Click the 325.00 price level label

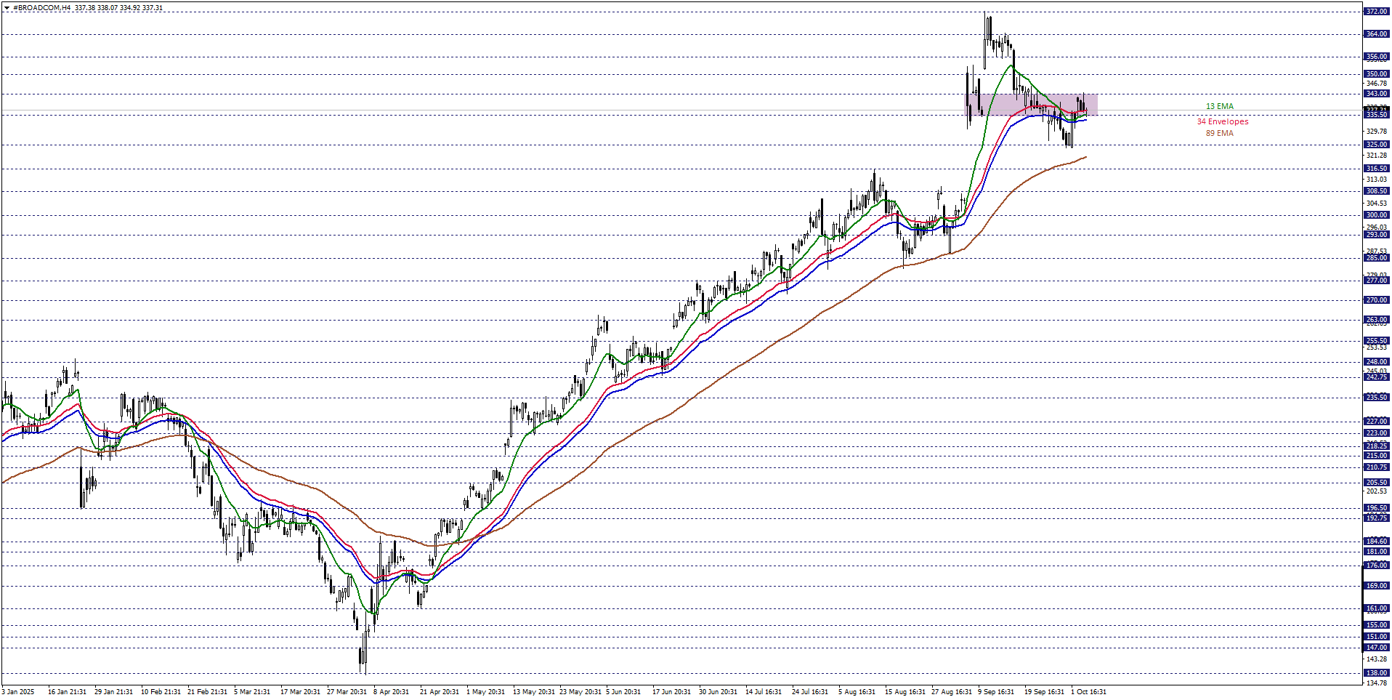(1376, 144)
